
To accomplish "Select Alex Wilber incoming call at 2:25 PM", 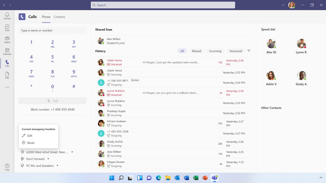I will 173,154.
